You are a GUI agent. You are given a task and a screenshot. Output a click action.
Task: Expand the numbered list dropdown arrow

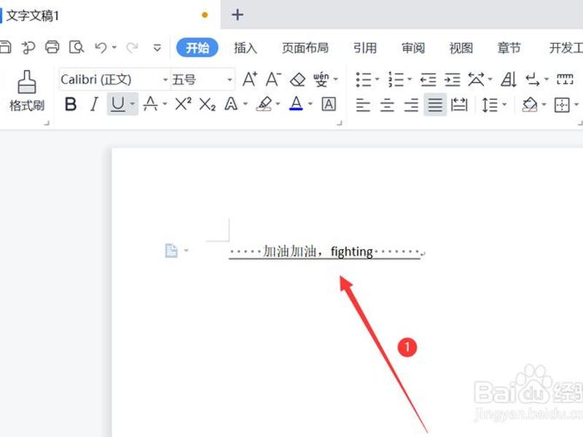[x=410, y=79]
